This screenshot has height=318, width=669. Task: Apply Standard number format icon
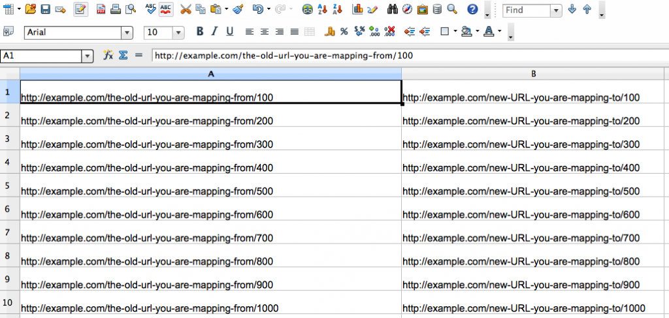359,31
